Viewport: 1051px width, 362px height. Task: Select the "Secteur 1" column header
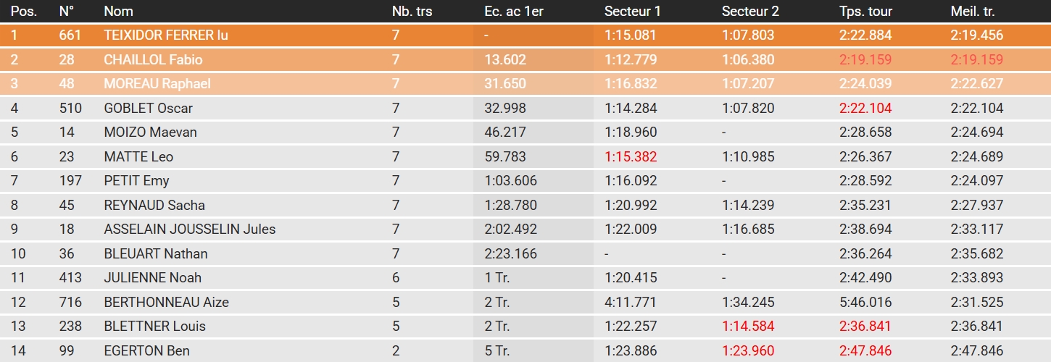(632, 12)
